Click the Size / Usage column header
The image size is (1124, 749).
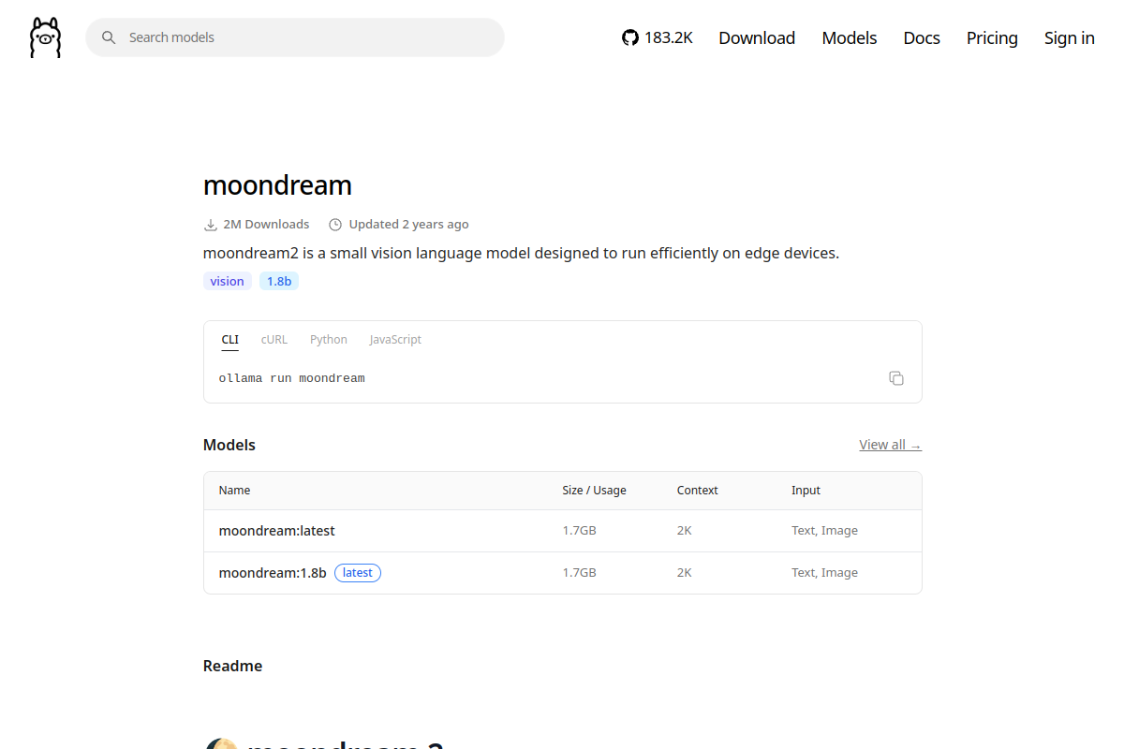click(594, 491)
